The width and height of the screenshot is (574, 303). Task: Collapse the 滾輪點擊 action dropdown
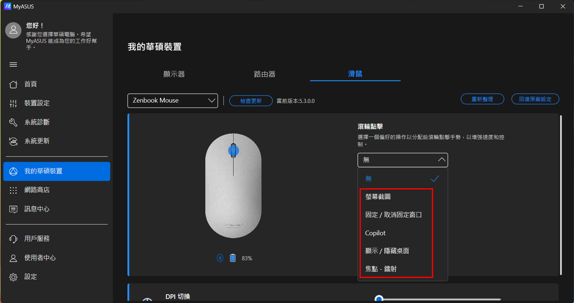(403, 160)
